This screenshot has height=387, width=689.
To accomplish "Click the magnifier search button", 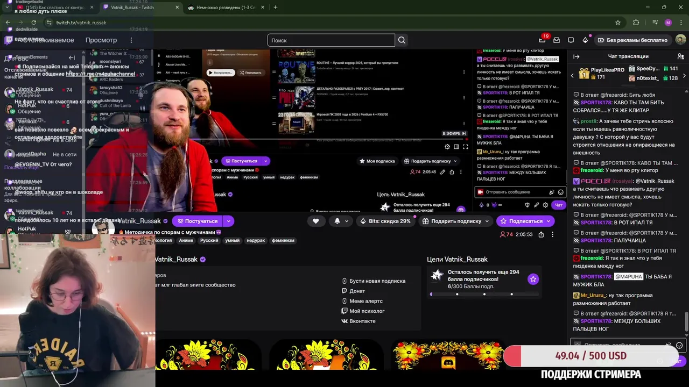I will (x=402, y=40).
